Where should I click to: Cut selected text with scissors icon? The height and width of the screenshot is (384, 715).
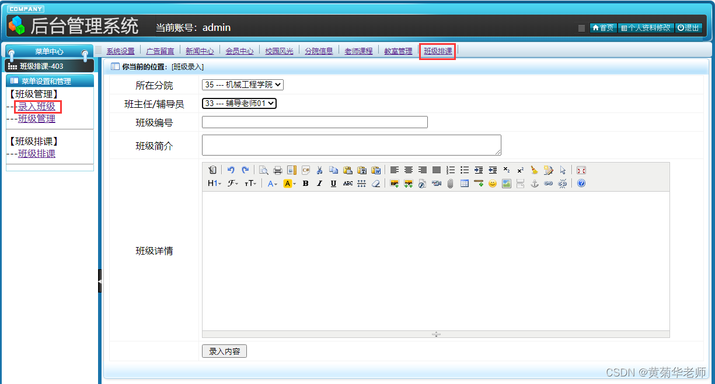coord(320,170)
